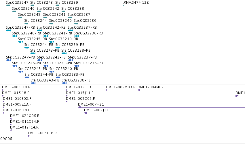Click the tRNA:S474:12Eh feature label
The height and width of the screenshot is (146, 245).
click(x=136, y=3)
